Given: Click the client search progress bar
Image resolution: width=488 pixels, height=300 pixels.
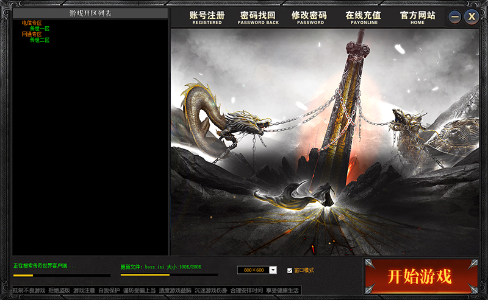Looking at the screenshot, I should point(62,275).
